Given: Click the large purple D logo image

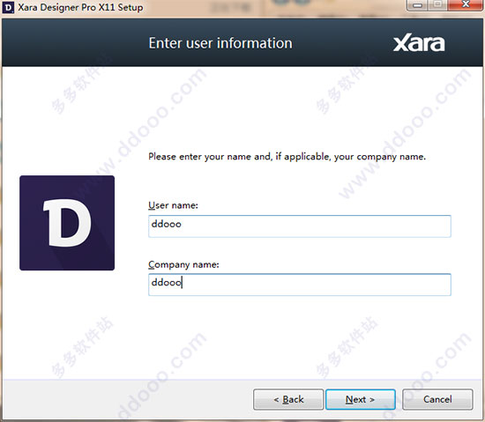Looking at the screenshot, I should [x=67, y=223].
